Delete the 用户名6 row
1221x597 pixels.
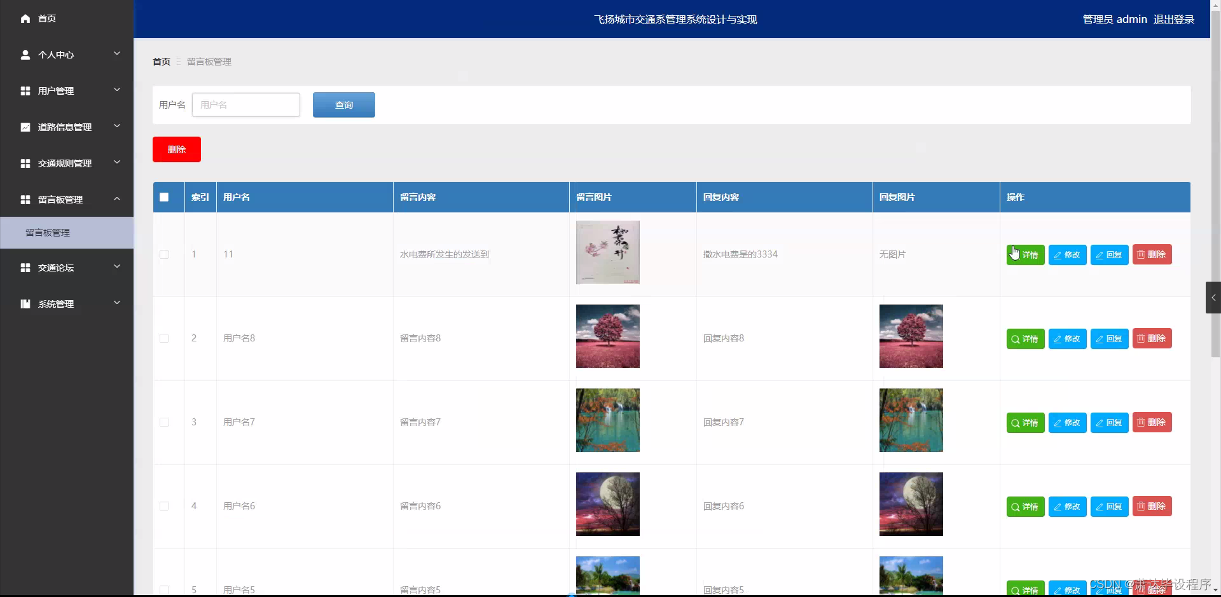point(1152,507)
